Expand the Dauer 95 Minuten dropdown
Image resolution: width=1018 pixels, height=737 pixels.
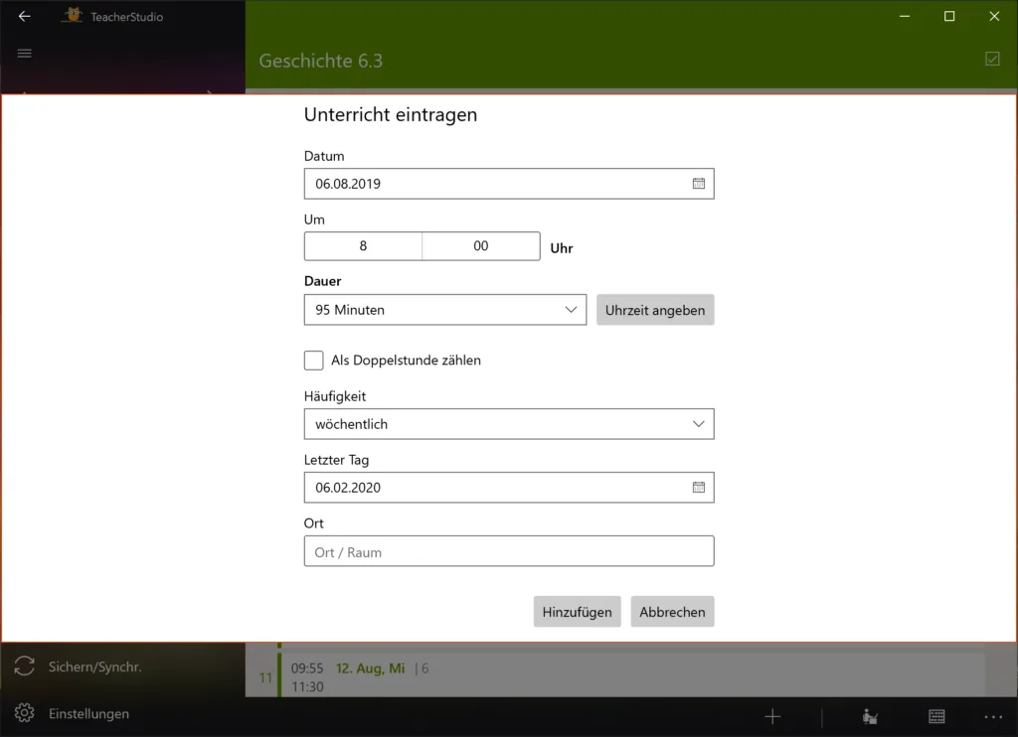pos(445,310)
